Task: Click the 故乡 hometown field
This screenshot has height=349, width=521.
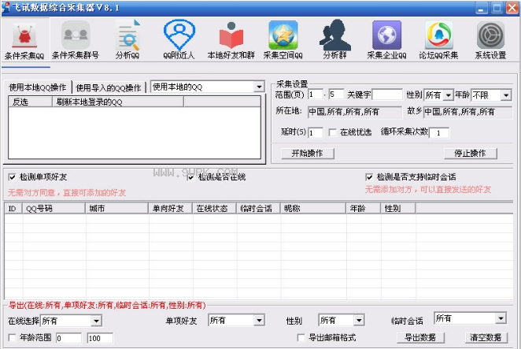Action: pyautogui.click(x=467, y=112)
